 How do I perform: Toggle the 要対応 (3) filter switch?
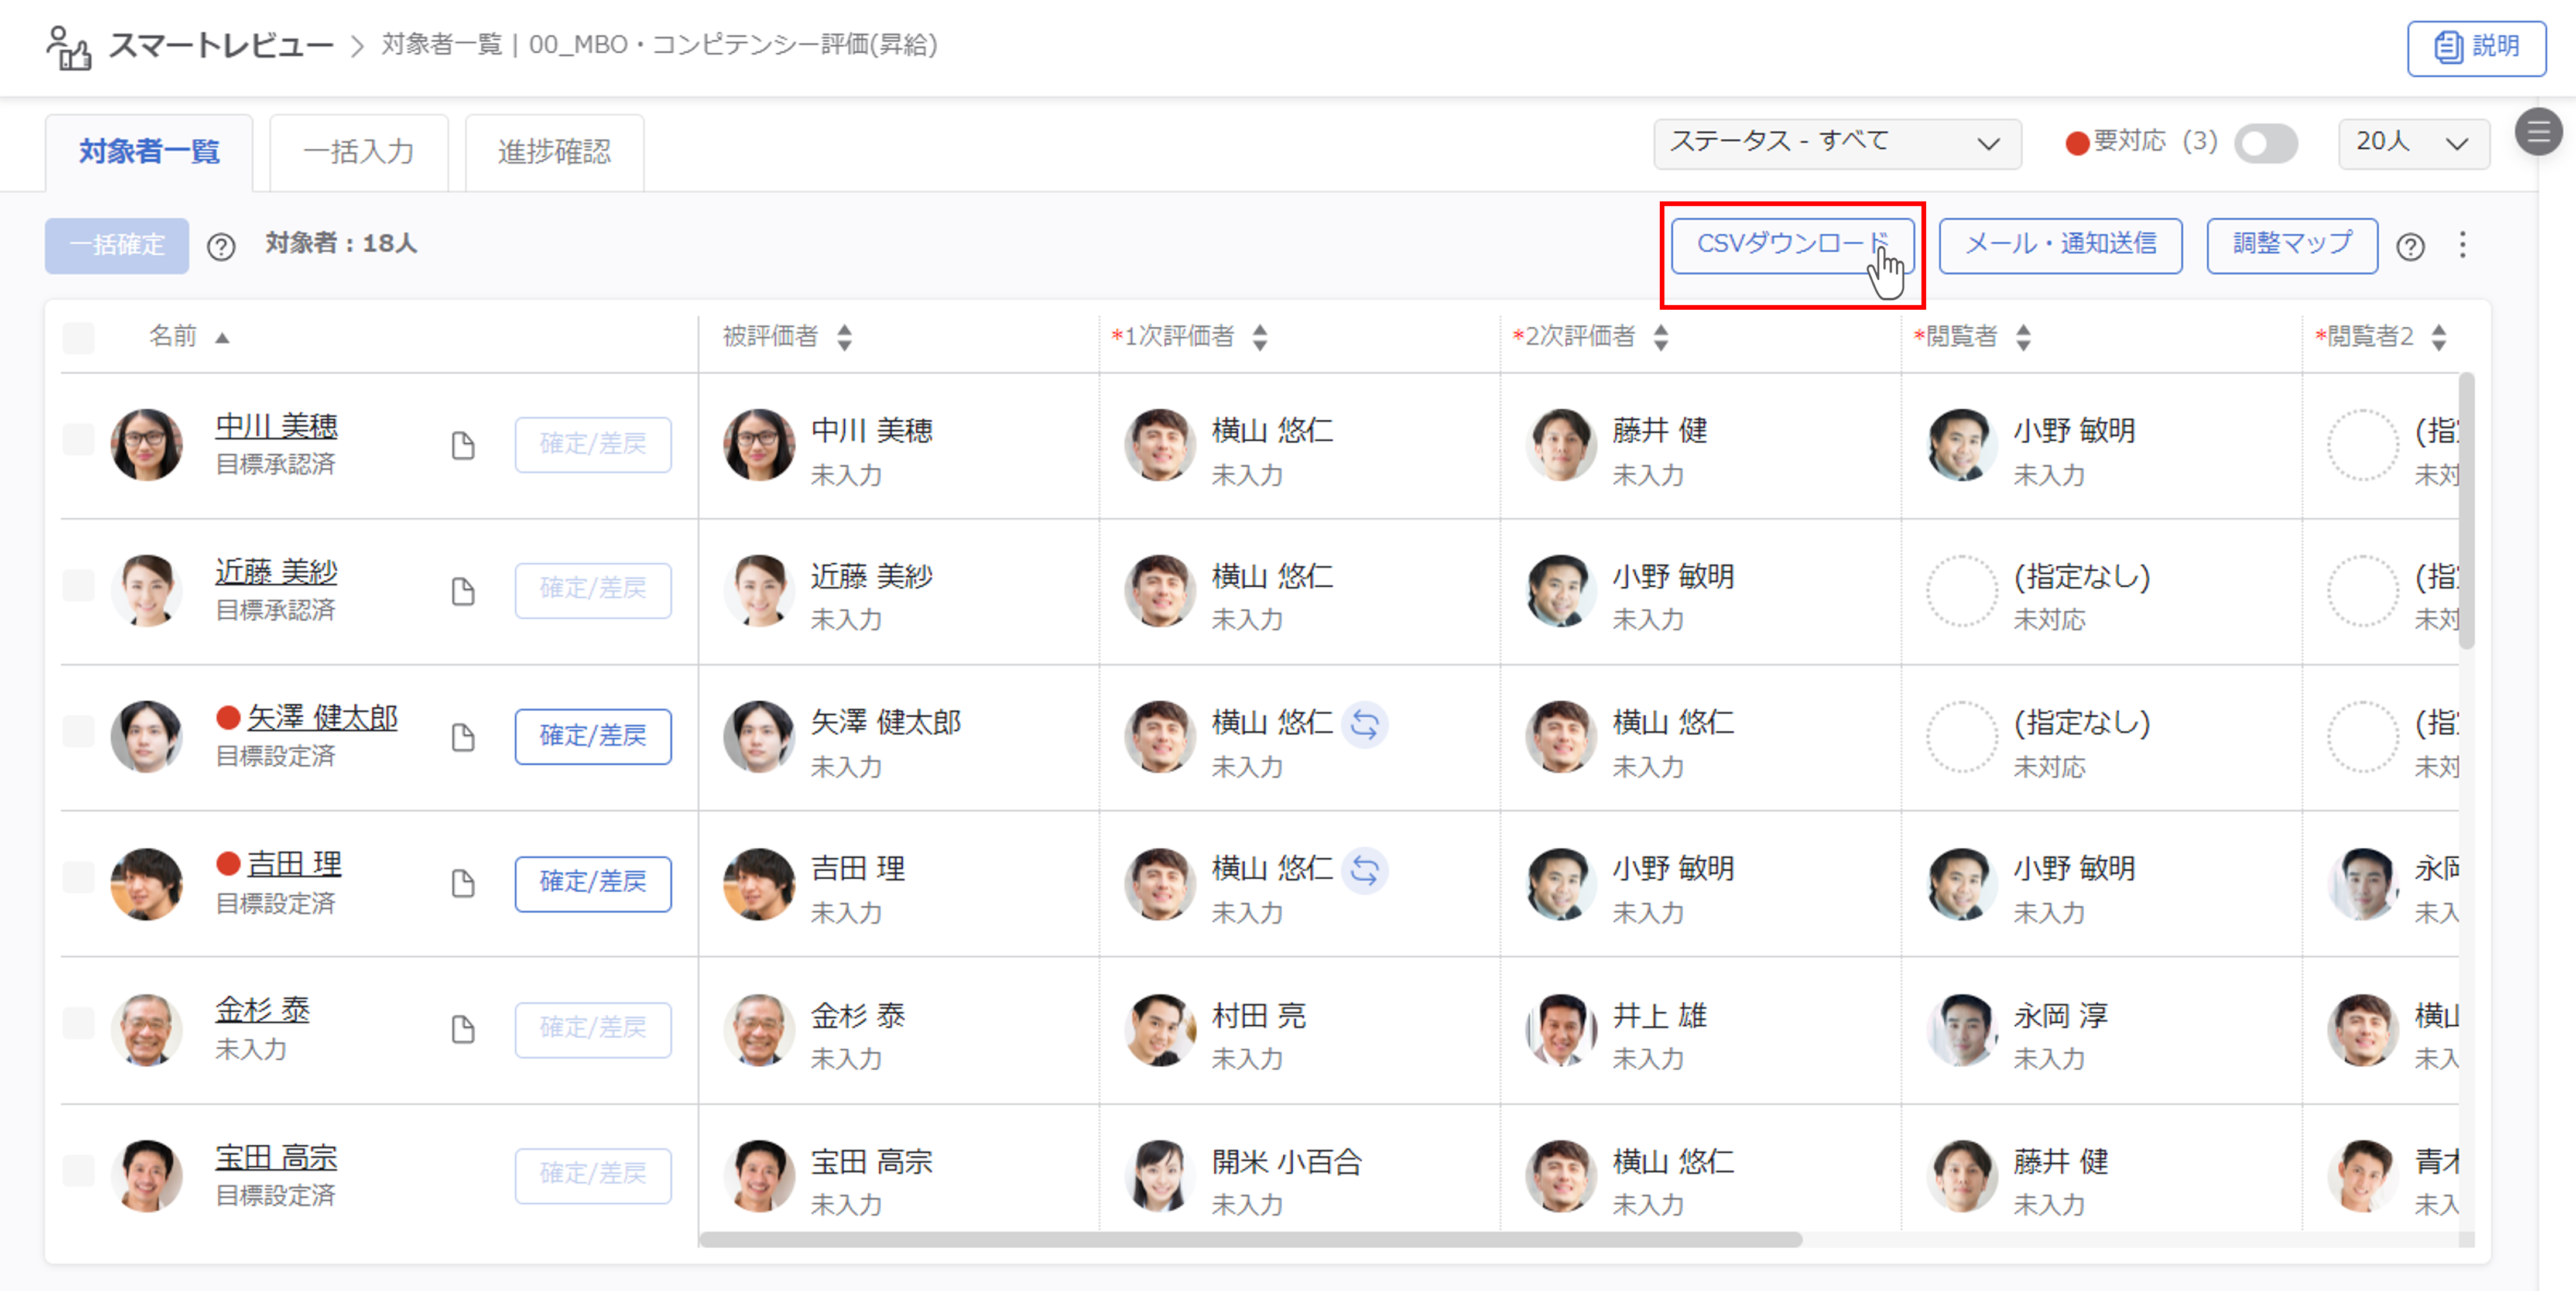(x=2265, y=144)
